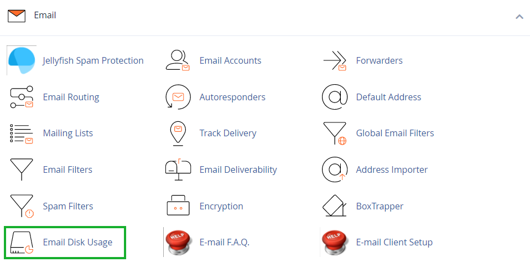Open the Email Routing icon
The width and height of the screenshot is (530, 262).
click(x=22, y=97)
